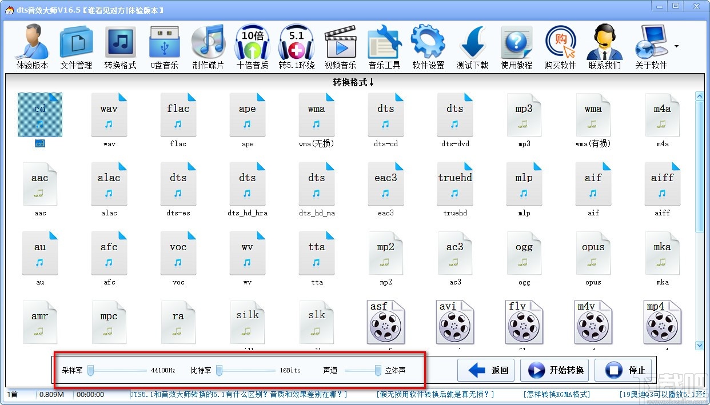Open the 十倍音质 audio enhancement tool

tap(252, 46)
